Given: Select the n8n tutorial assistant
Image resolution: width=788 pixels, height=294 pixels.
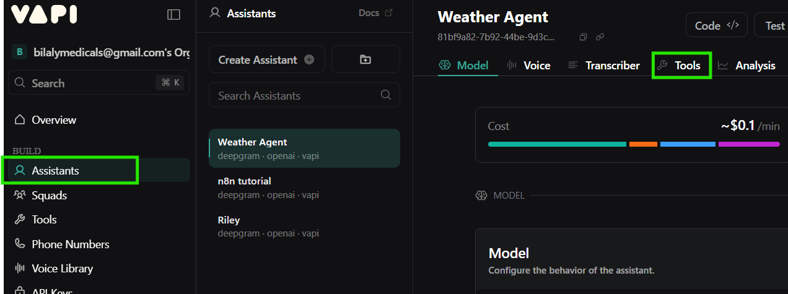Looking at the screenshot, I should pos(304,188).
